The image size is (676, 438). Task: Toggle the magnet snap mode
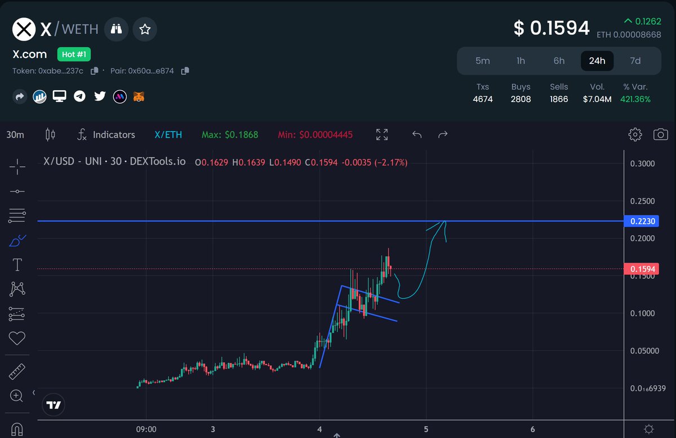pyautogui.click(x=17, y=429)
